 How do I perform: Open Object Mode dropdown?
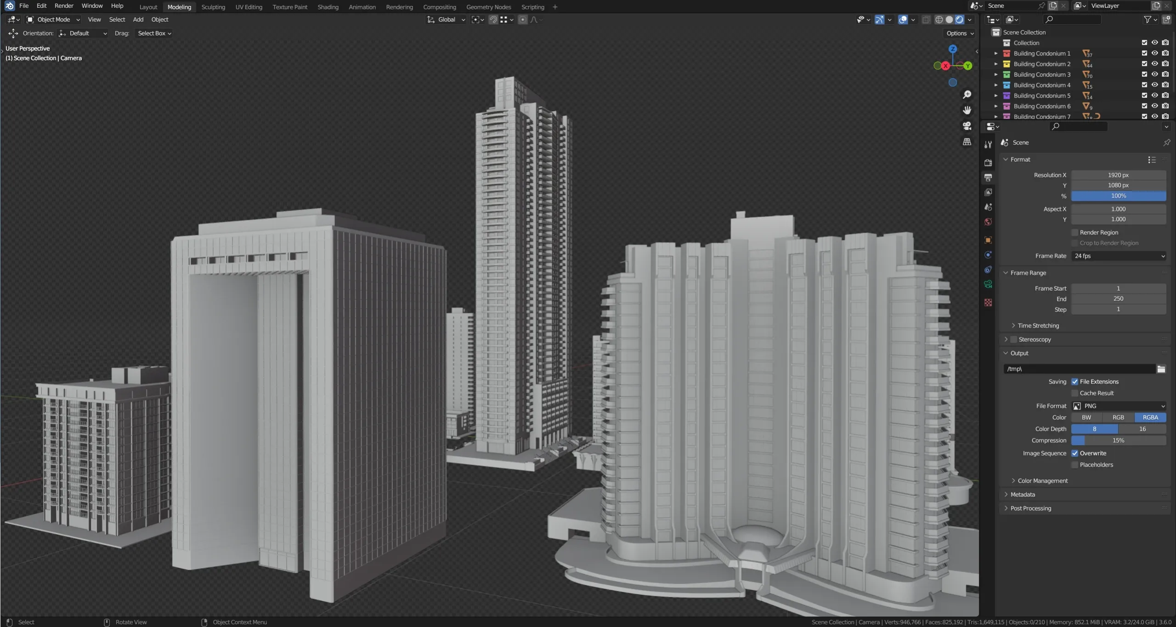(x=53, y=19)
